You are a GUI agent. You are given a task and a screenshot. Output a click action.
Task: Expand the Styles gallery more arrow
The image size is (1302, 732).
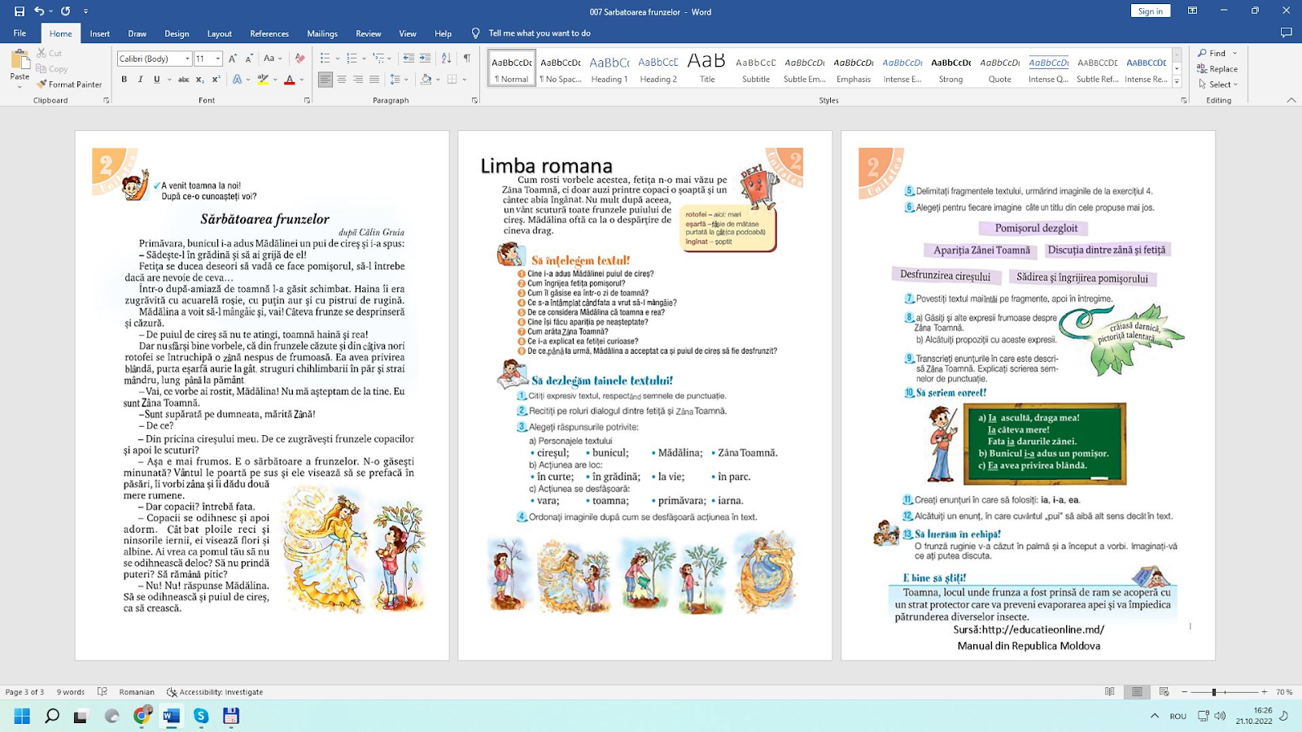(x=1177, y=81)
